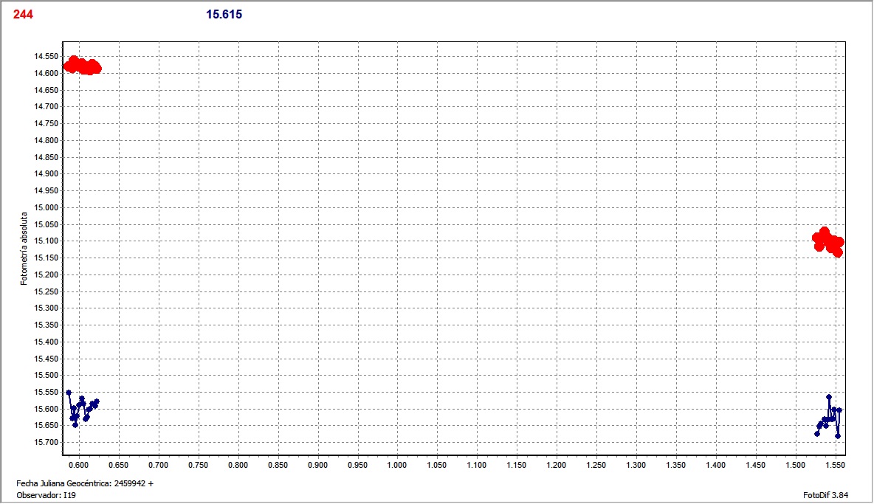
Task: Select the red data cluster near 14.600
Action: (81, 66)
